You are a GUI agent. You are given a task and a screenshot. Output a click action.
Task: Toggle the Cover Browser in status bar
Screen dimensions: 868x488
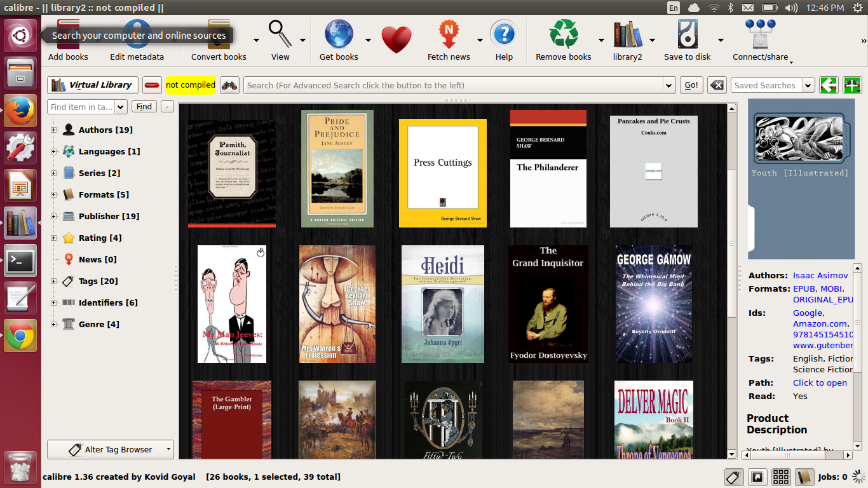pyautogui.click(x=757, y=477)
